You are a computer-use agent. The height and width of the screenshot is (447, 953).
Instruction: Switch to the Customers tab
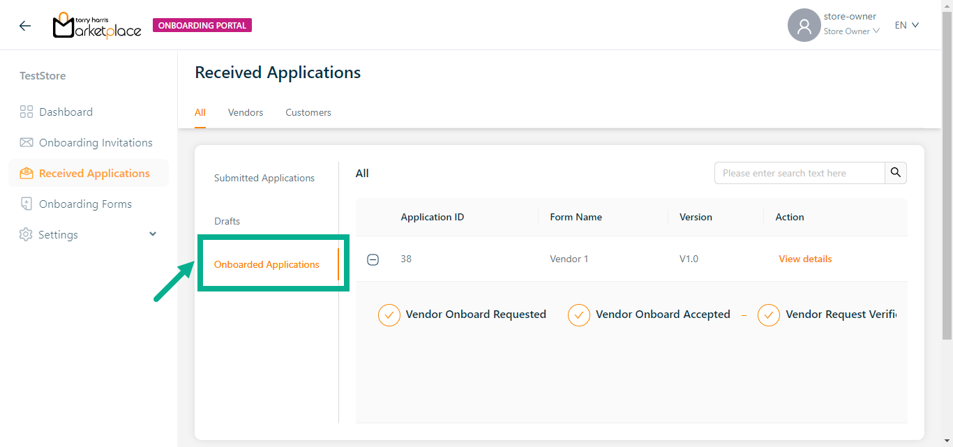click(308, 112)
